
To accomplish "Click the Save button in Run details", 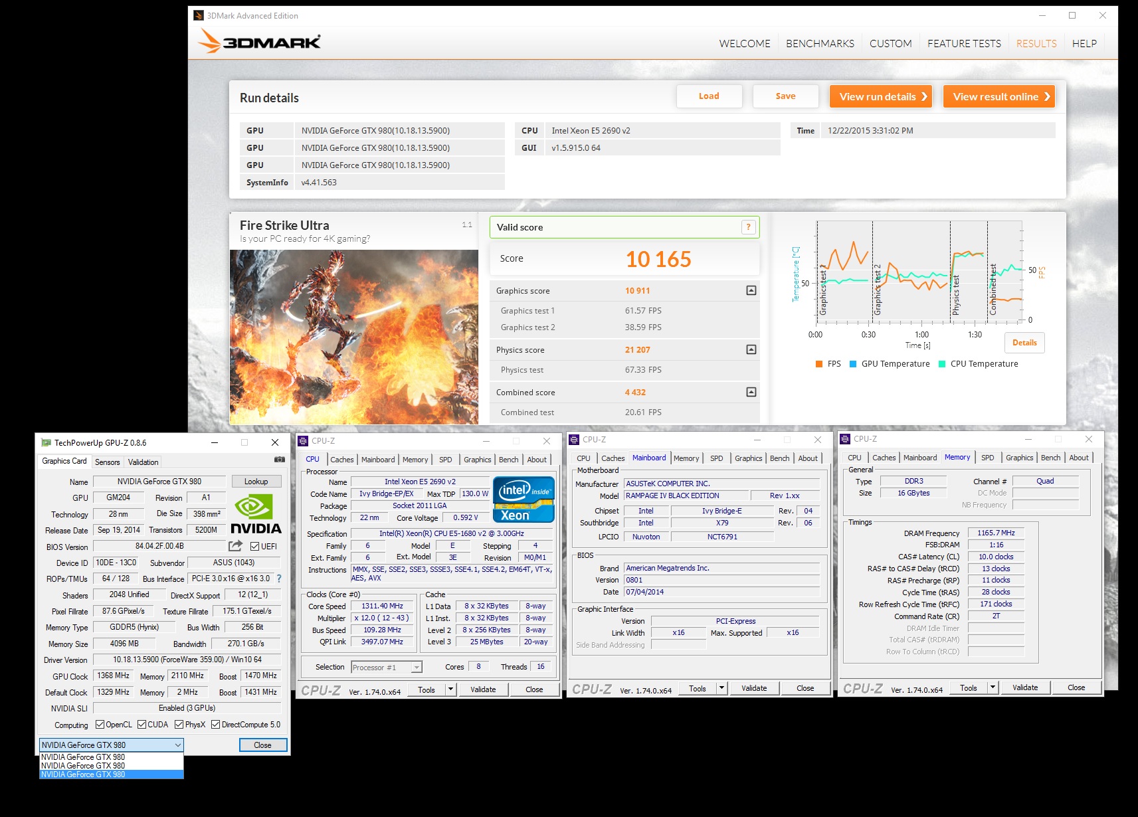I will [785, 96].
